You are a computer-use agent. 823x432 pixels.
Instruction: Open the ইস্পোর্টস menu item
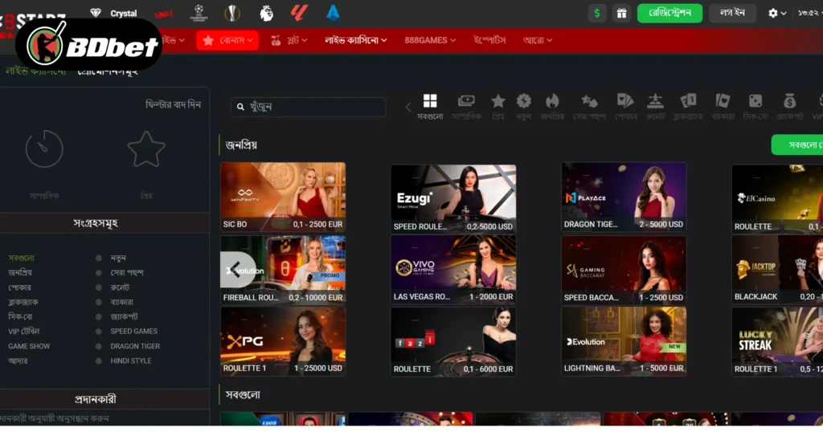point(489,40)
